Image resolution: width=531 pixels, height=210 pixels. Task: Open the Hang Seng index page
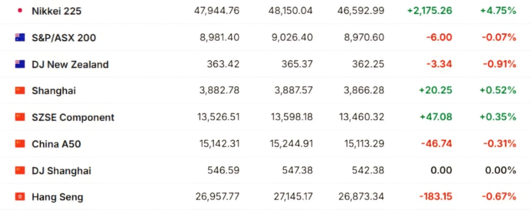pos(57,197)
